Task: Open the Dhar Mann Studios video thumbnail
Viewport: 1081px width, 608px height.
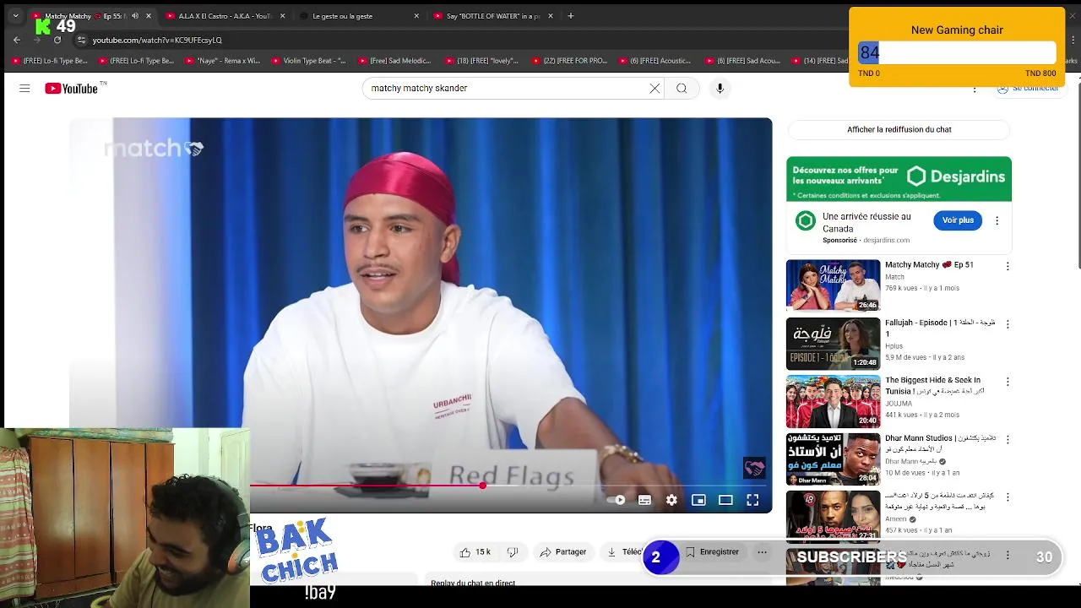Action: coord(833,459)
